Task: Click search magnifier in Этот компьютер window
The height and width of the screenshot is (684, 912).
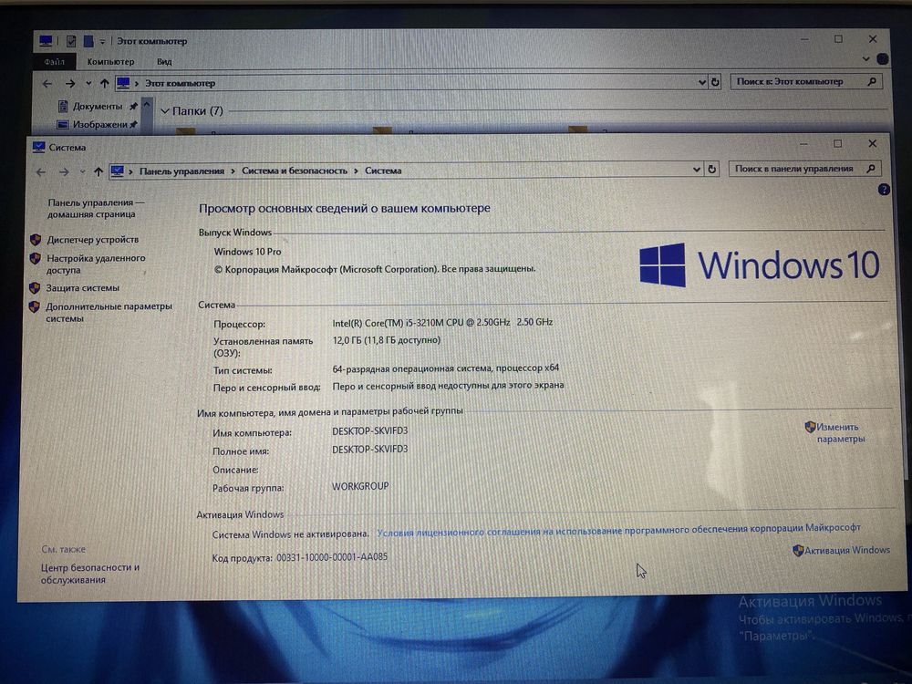Action: tap(871, 81)
